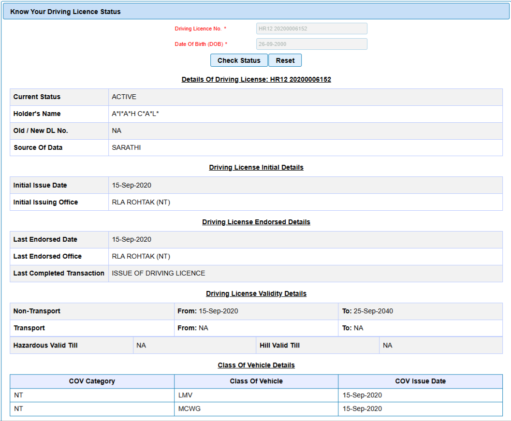
Task: Click the COV Category column header
Action: tap(92, 381)
